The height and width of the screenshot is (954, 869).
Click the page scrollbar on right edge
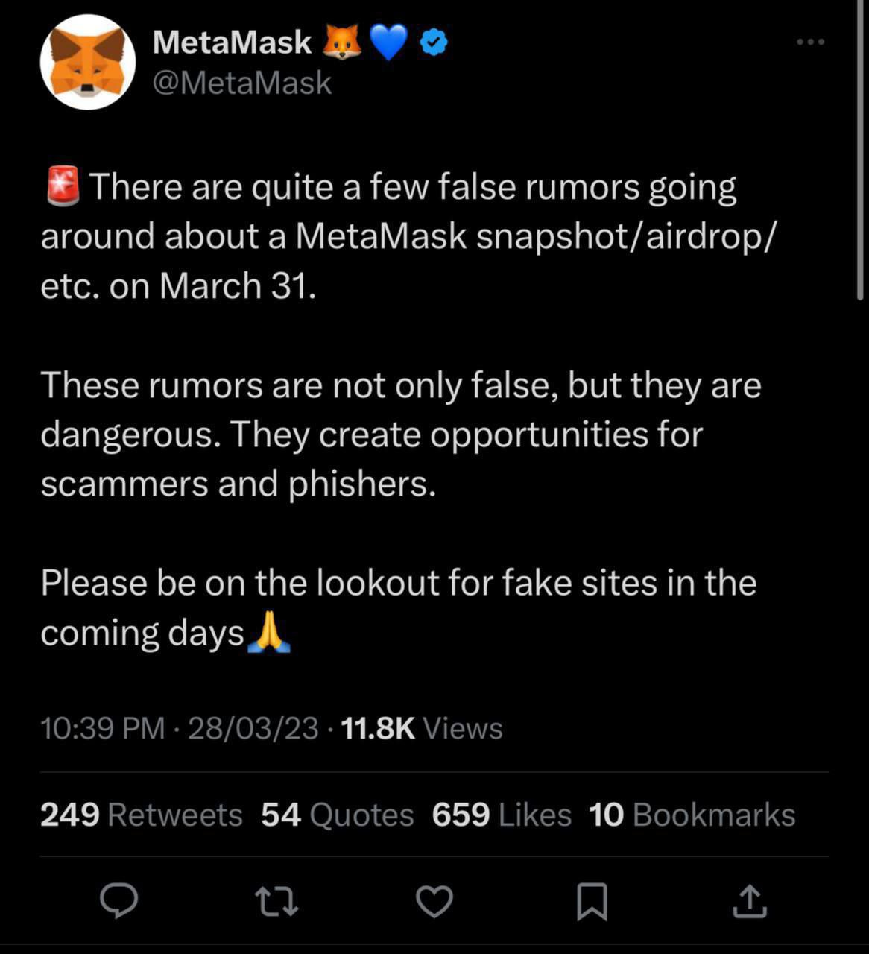pyautogui.click(x=860, y=149)
